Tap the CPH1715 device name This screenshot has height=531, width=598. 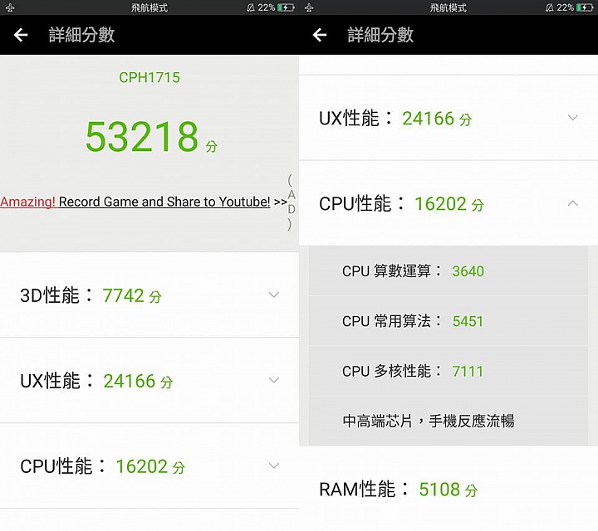149,77
